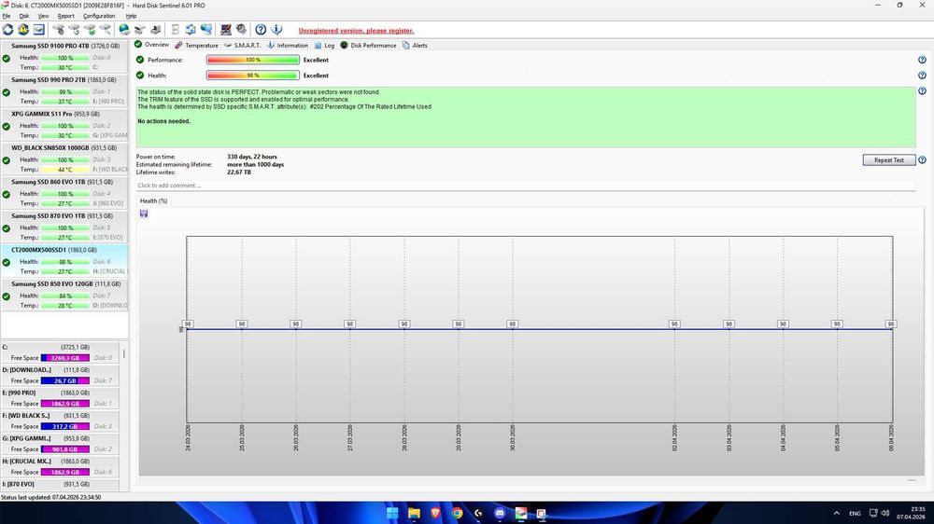Select Samsung SSD 870 EVO 1TB disk

pyautogui.click(x=64, y=226)
